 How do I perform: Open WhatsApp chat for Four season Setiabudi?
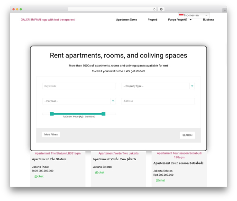point(161,180)
